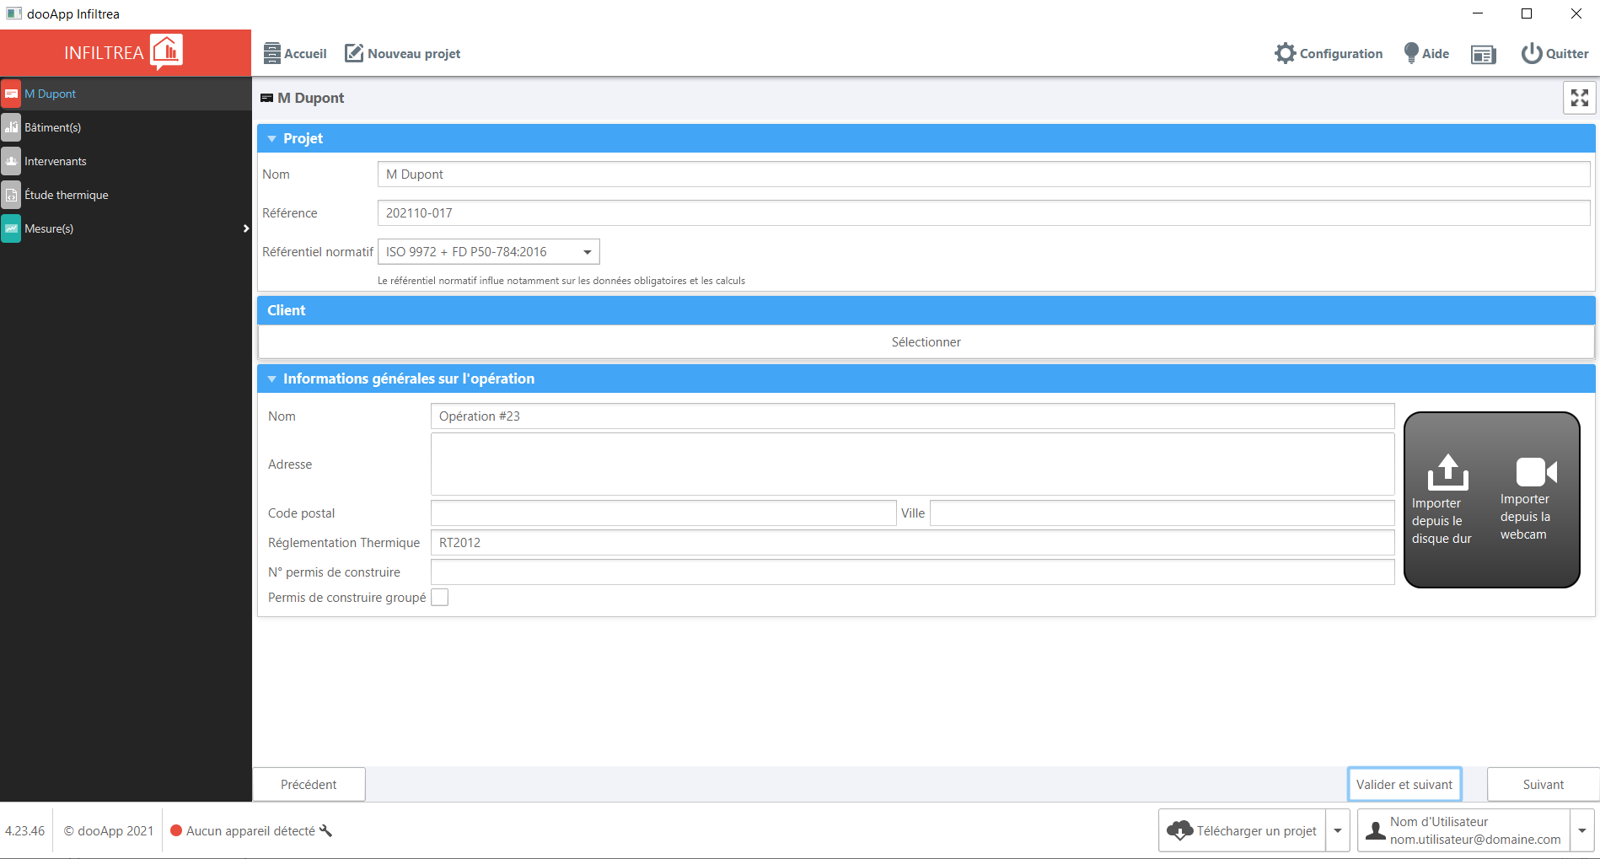Viewport: 1600px width, 859px height.
Task: Click the upload icon for disk import
Action: coord(1447,472)
